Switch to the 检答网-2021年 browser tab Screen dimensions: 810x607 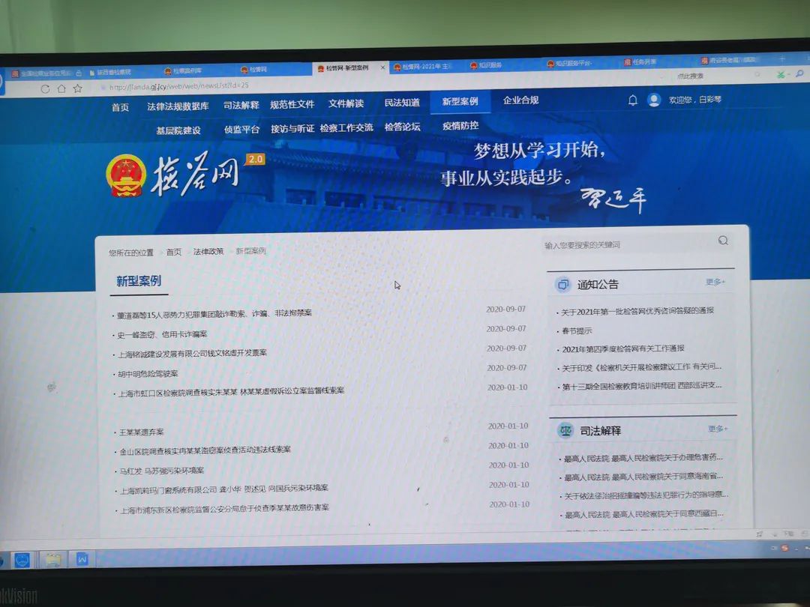pyautogui.click(x=426, y=67)
